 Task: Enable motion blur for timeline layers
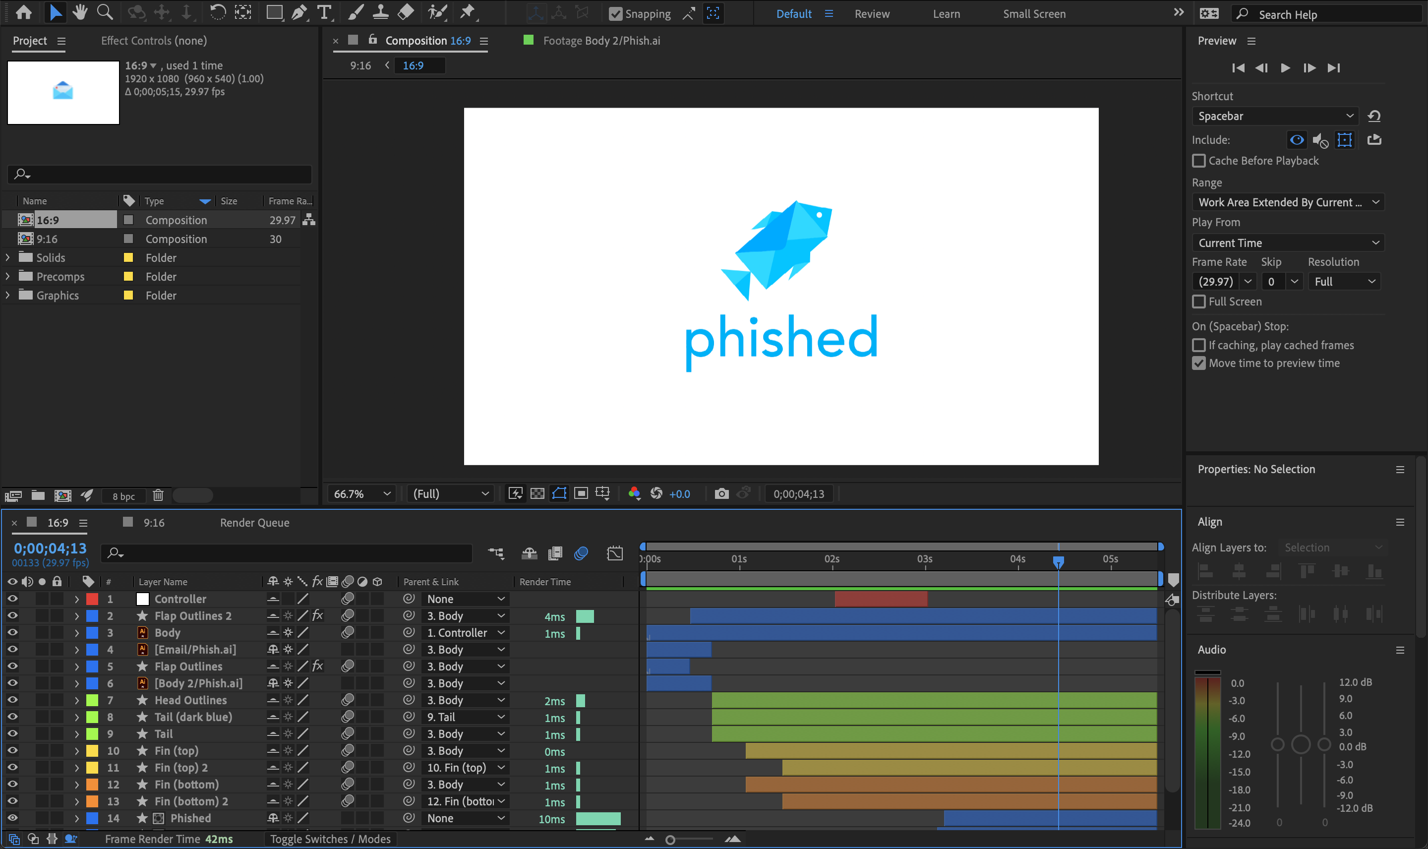(x=581, y=553)
